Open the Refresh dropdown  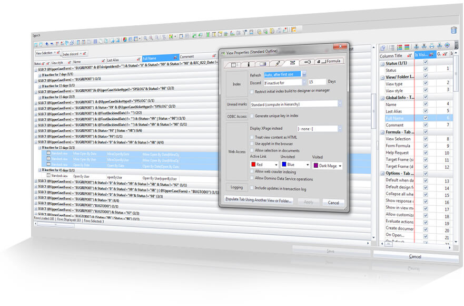pyautogui.click(x=304, y=73)
